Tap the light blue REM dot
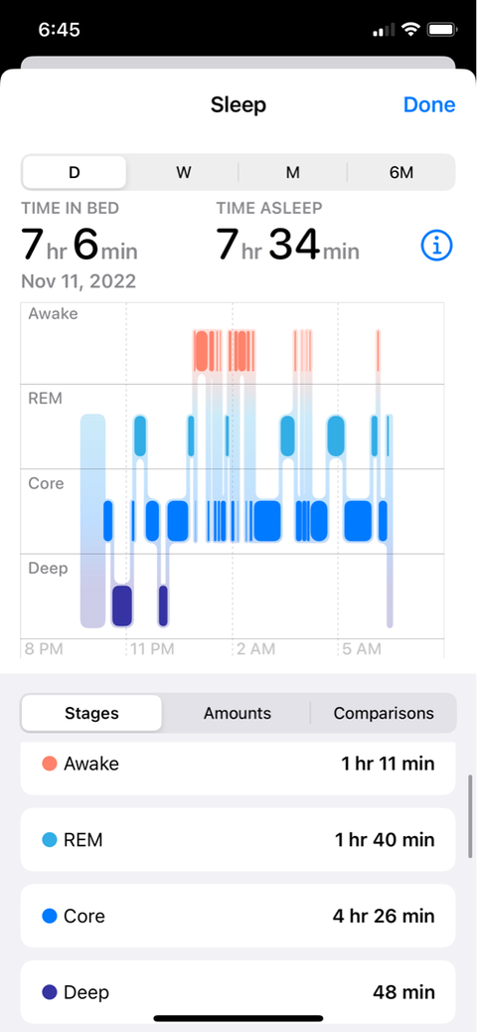The height and width of the screenshot is (1032, 477). (50, 840)
